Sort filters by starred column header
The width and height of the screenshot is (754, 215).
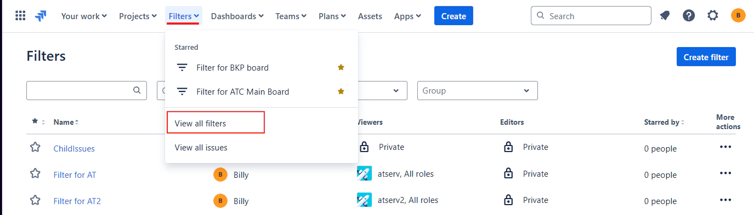[38, 121]
